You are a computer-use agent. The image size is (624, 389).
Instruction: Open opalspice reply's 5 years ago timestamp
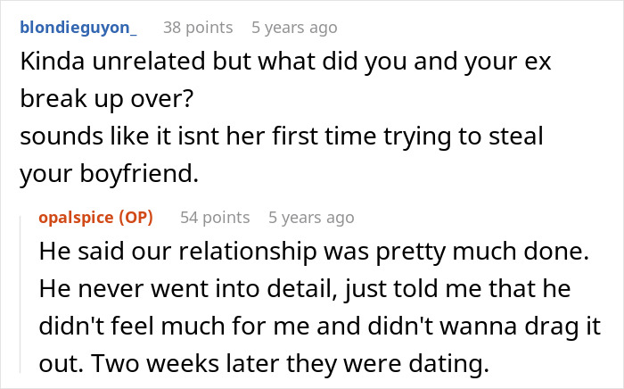point(311,217)
